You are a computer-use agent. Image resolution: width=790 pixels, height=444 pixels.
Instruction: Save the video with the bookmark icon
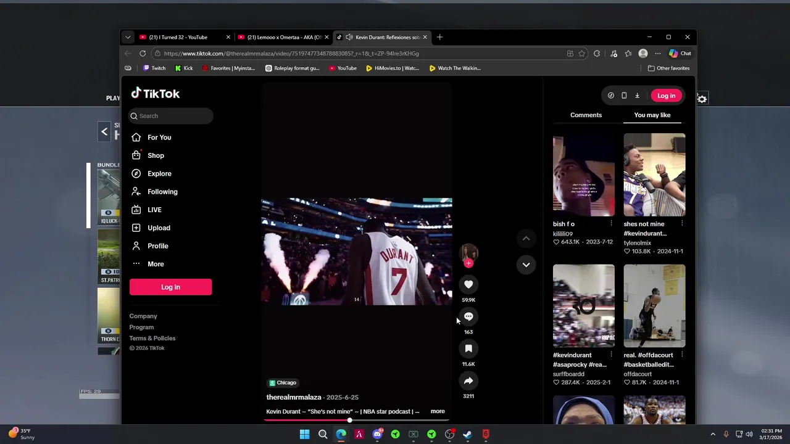(x=468, y=348)
